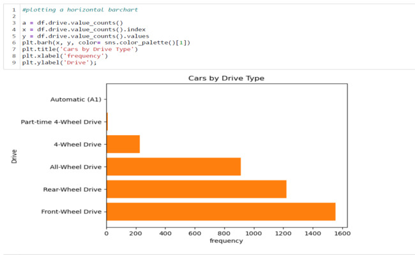Screen dimensions: 415x255
Task: Click the rotated 'Drive' y-axis label
Action: 13,156
